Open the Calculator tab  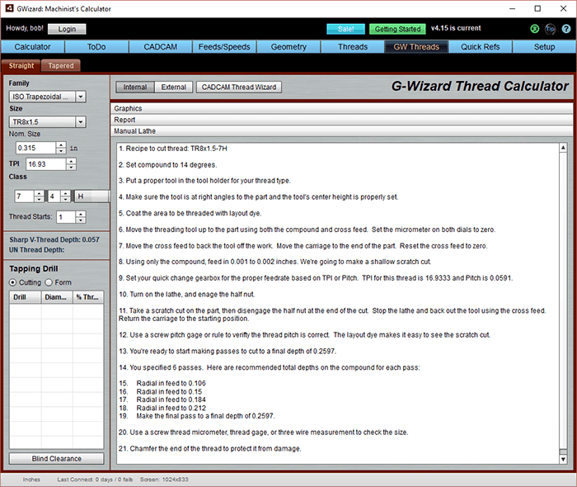32,47
